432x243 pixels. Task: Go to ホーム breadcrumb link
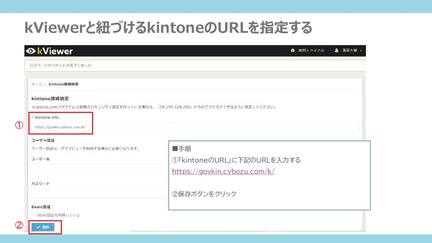click(x=37, y=84)
